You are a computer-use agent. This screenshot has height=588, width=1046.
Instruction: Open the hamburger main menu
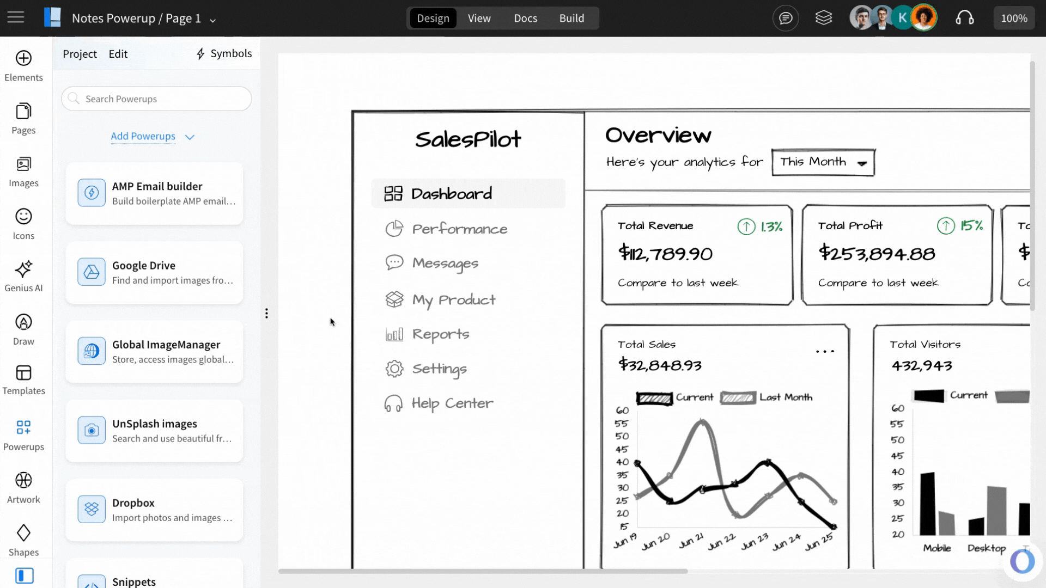[16, 17]
